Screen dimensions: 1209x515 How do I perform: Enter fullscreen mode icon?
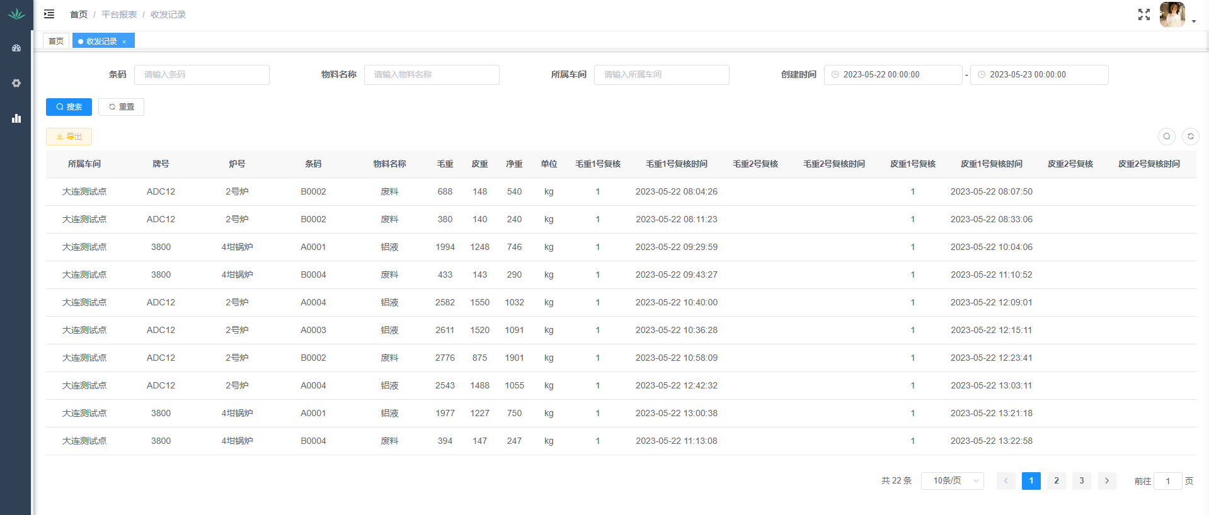(1144, 14)
